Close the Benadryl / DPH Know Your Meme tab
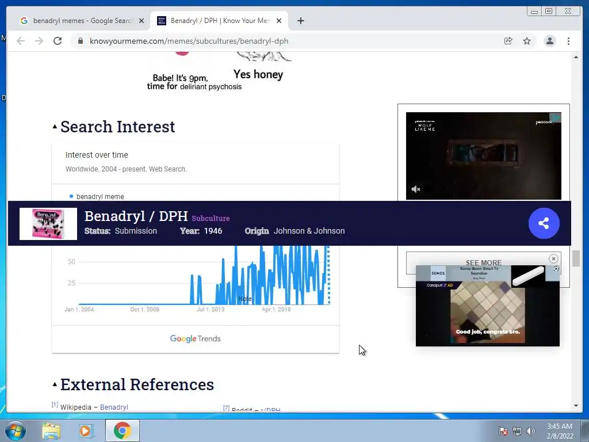Image resolution: width=589 pixels, height=442 pixels. tap(279, 21)
